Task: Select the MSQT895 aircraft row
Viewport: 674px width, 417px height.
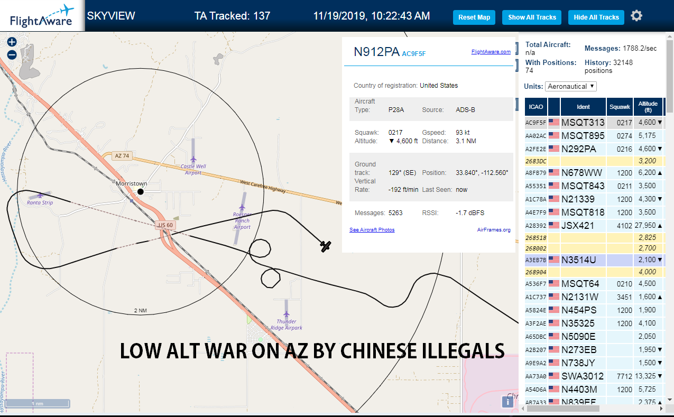Action: pyautogui.click(x=594, y=136)
